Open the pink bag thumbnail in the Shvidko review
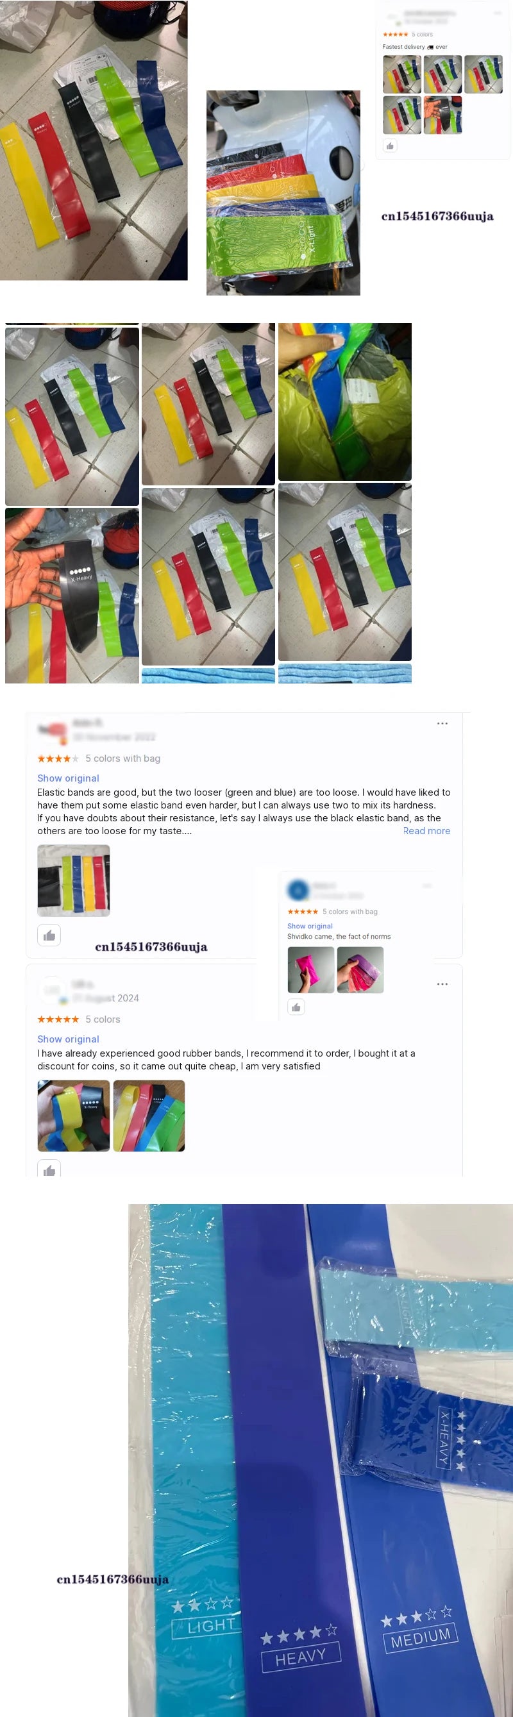 pyautogui.click(x=311, y=970)
